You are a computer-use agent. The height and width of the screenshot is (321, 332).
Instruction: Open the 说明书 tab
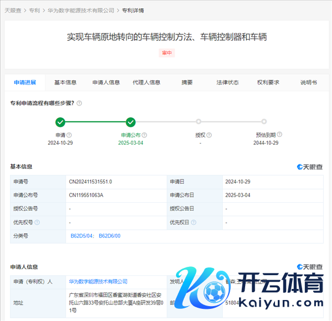pyautogui.click(x=308, y=82)
